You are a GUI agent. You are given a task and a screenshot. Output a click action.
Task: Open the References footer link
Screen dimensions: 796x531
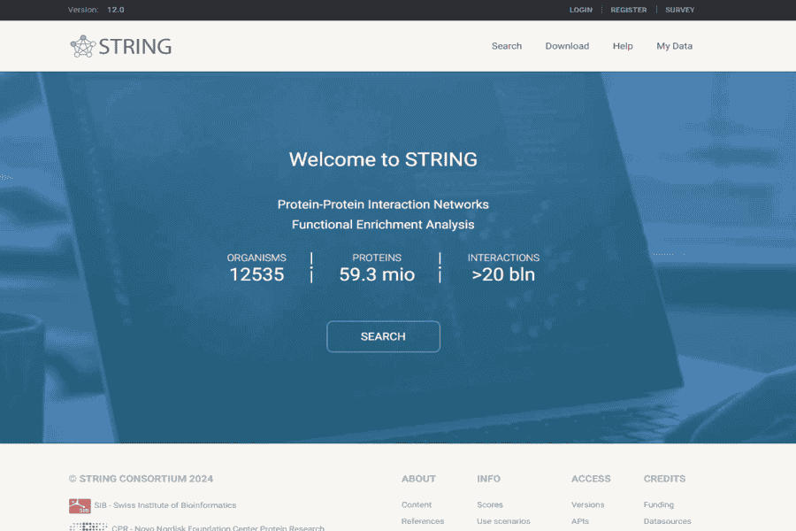tap(423, 521)
